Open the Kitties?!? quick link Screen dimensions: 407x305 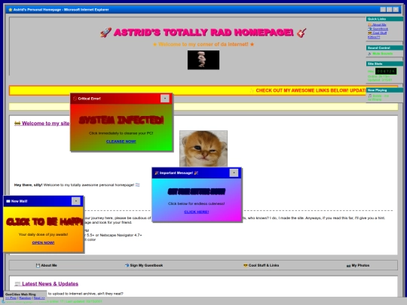click(x=374, y=37)
